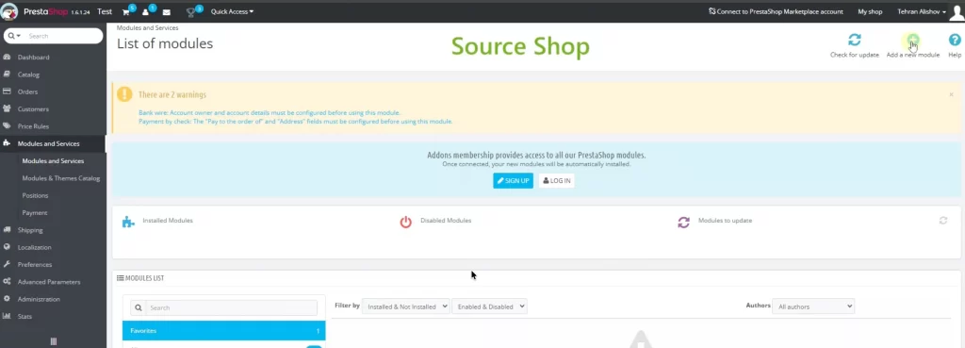Image resolution: width=965 pixels, height=348 pixels.
Task: Open the Positions submenu item
Action: 35,195
